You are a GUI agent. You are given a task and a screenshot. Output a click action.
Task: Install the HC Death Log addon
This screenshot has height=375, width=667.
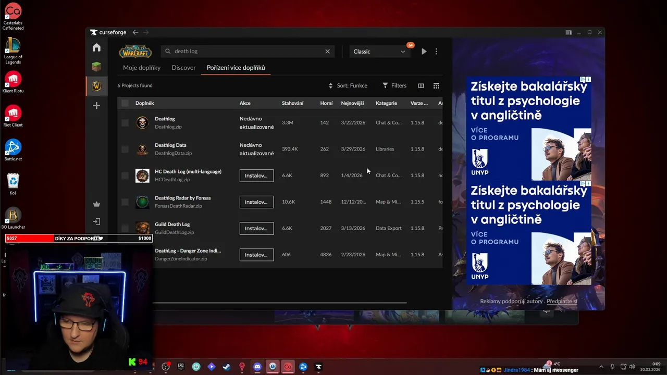(x=256, y=176)
